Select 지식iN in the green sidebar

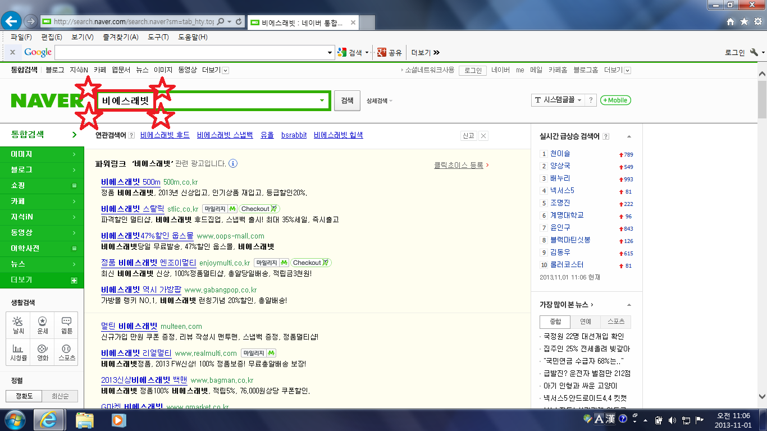42,217
